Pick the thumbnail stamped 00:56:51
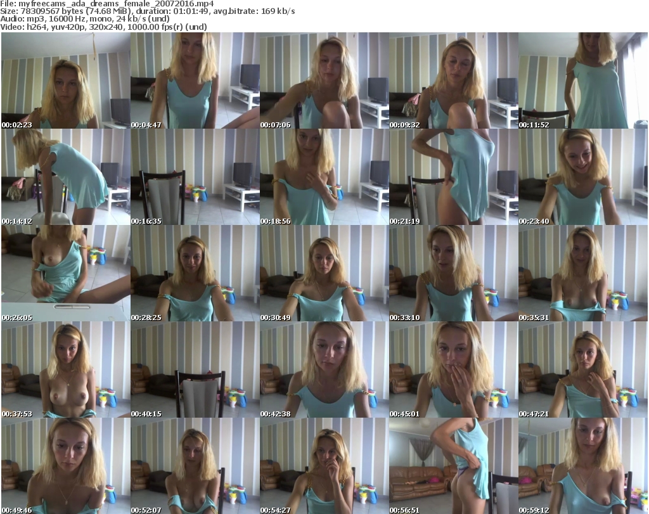Screen dimensions: 649x514 454,466
